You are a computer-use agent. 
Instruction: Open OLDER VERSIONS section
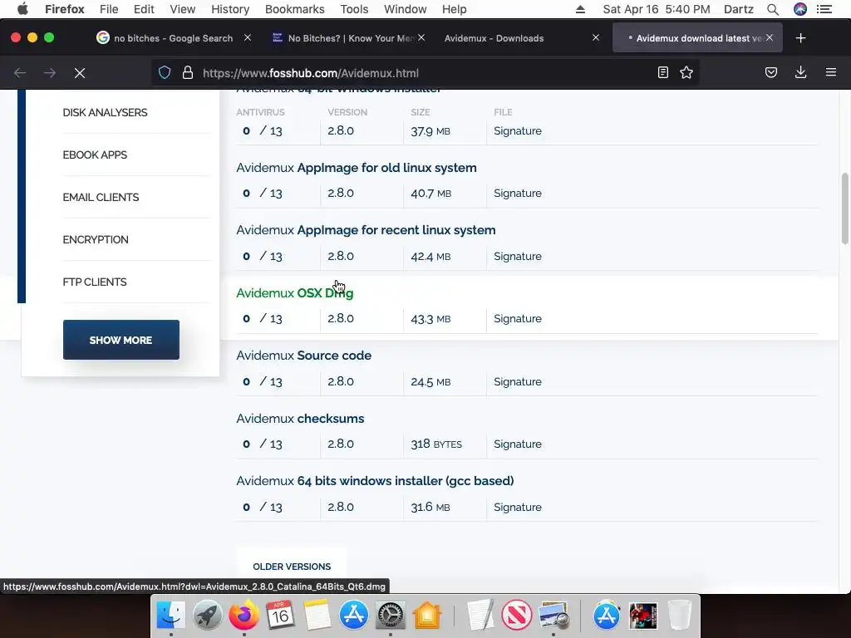point(292,567)
